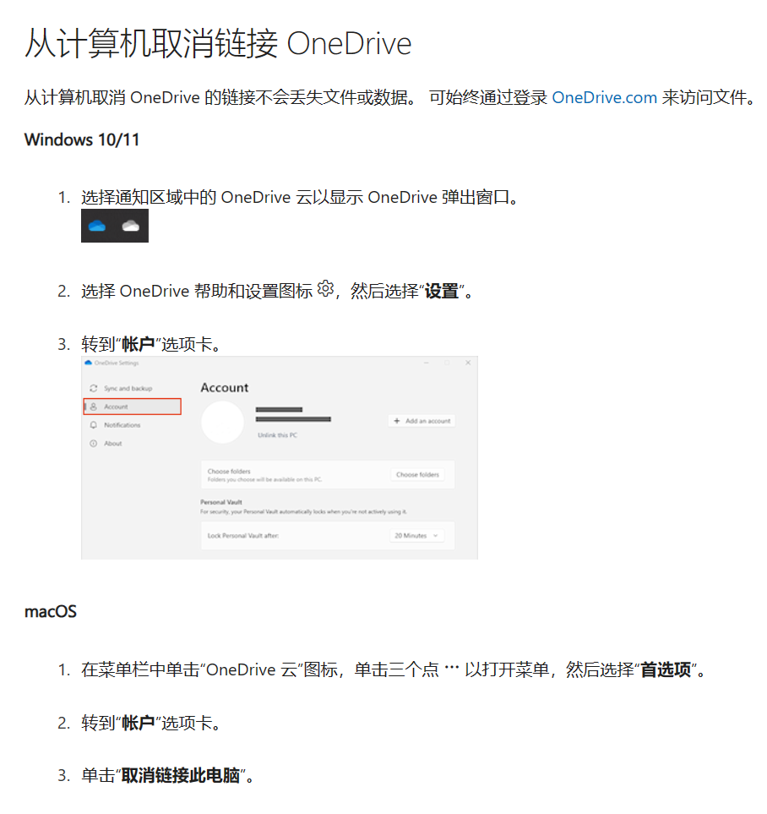The image size is (767, 814).
Task: Click the Windows 10/11 heading
Action: [82, 139]
